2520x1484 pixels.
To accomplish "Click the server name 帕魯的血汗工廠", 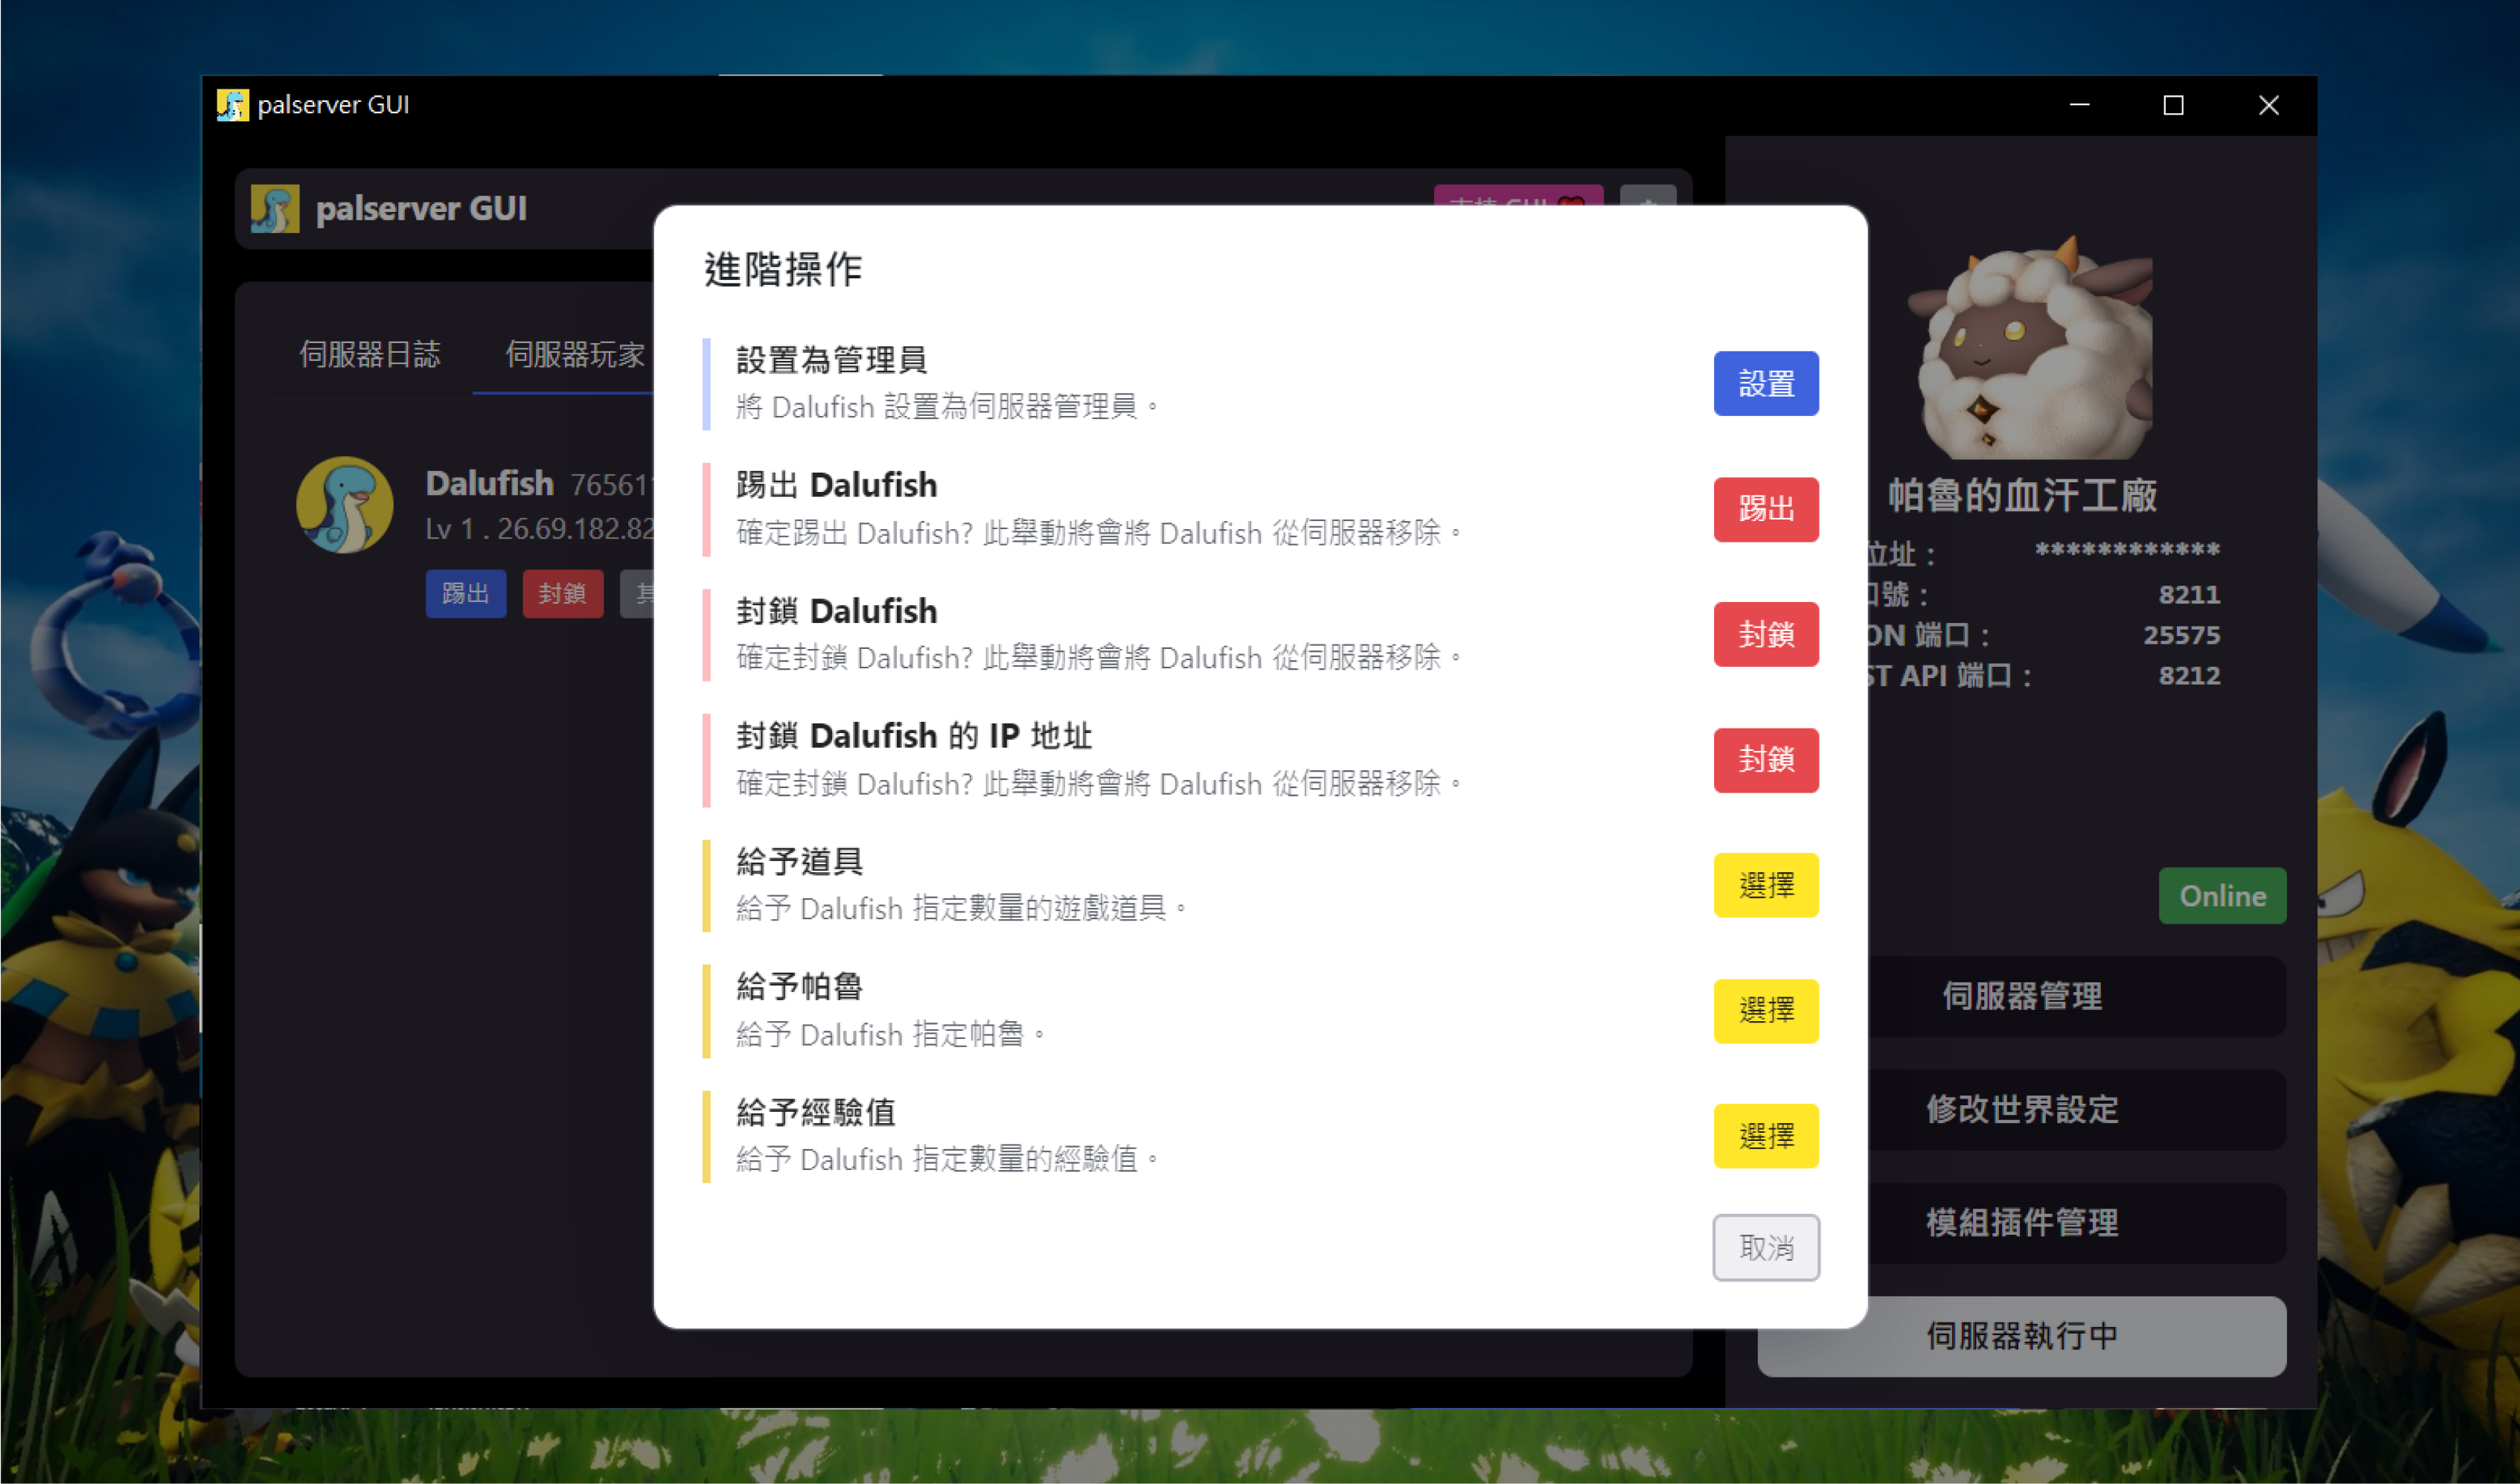I will [x=2022, y=496].
